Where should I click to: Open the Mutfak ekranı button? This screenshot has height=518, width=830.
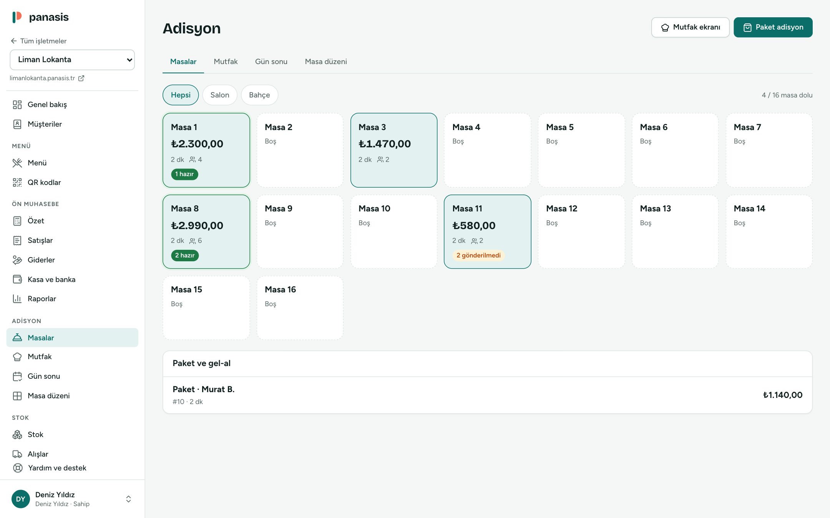691,27
